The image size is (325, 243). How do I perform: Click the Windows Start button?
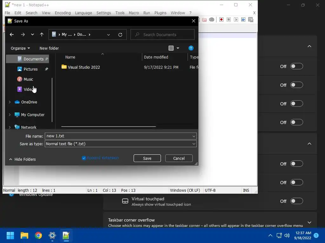10,235
